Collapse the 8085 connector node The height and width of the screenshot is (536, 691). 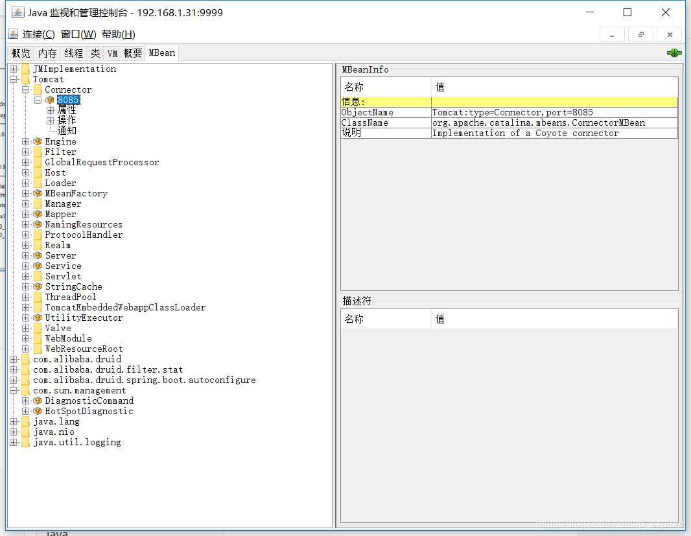coord(38,100)
